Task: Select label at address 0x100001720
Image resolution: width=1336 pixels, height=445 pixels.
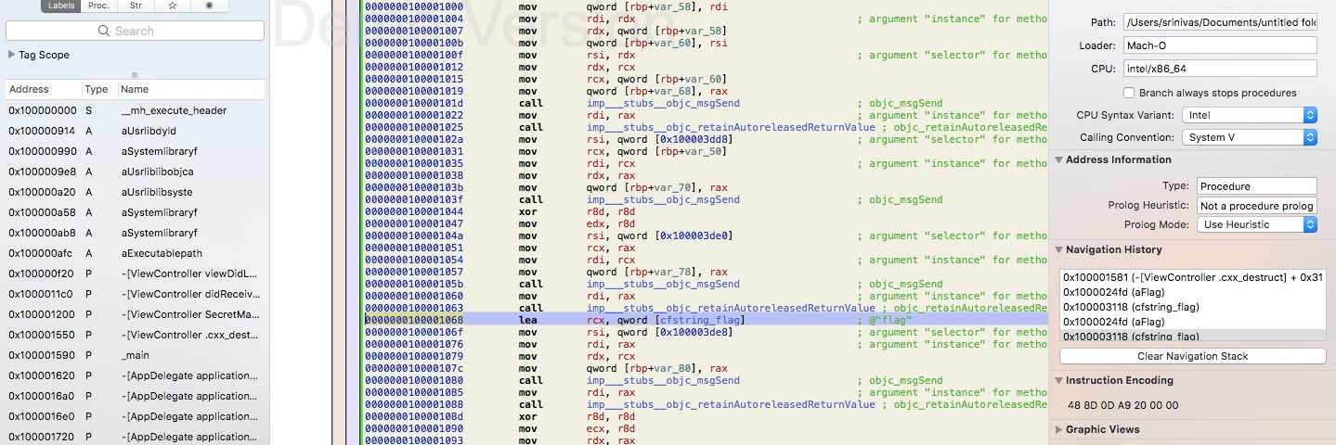Action: (135, 437)
